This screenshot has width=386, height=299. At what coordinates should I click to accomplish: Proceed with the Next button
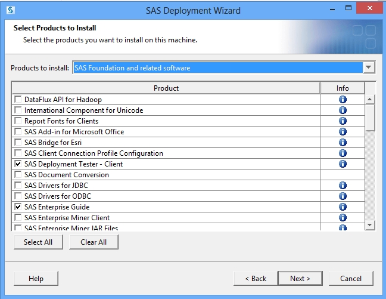300,279
